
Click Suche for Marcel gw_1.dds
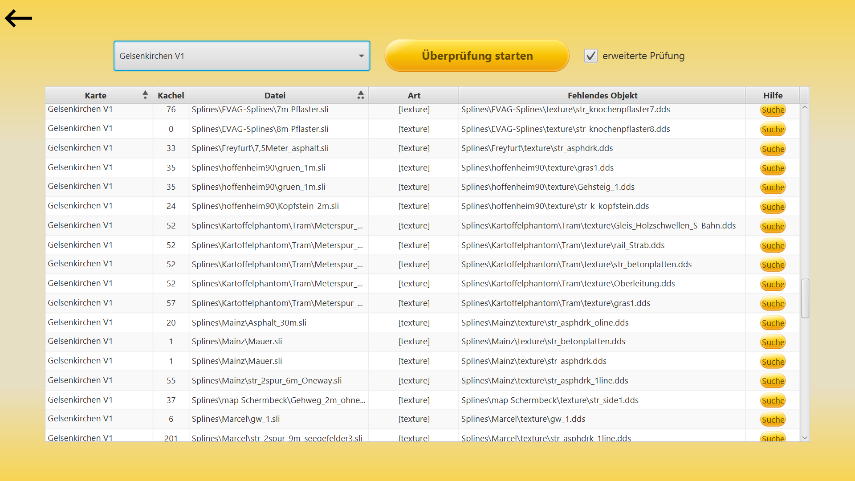coord(773,420)
